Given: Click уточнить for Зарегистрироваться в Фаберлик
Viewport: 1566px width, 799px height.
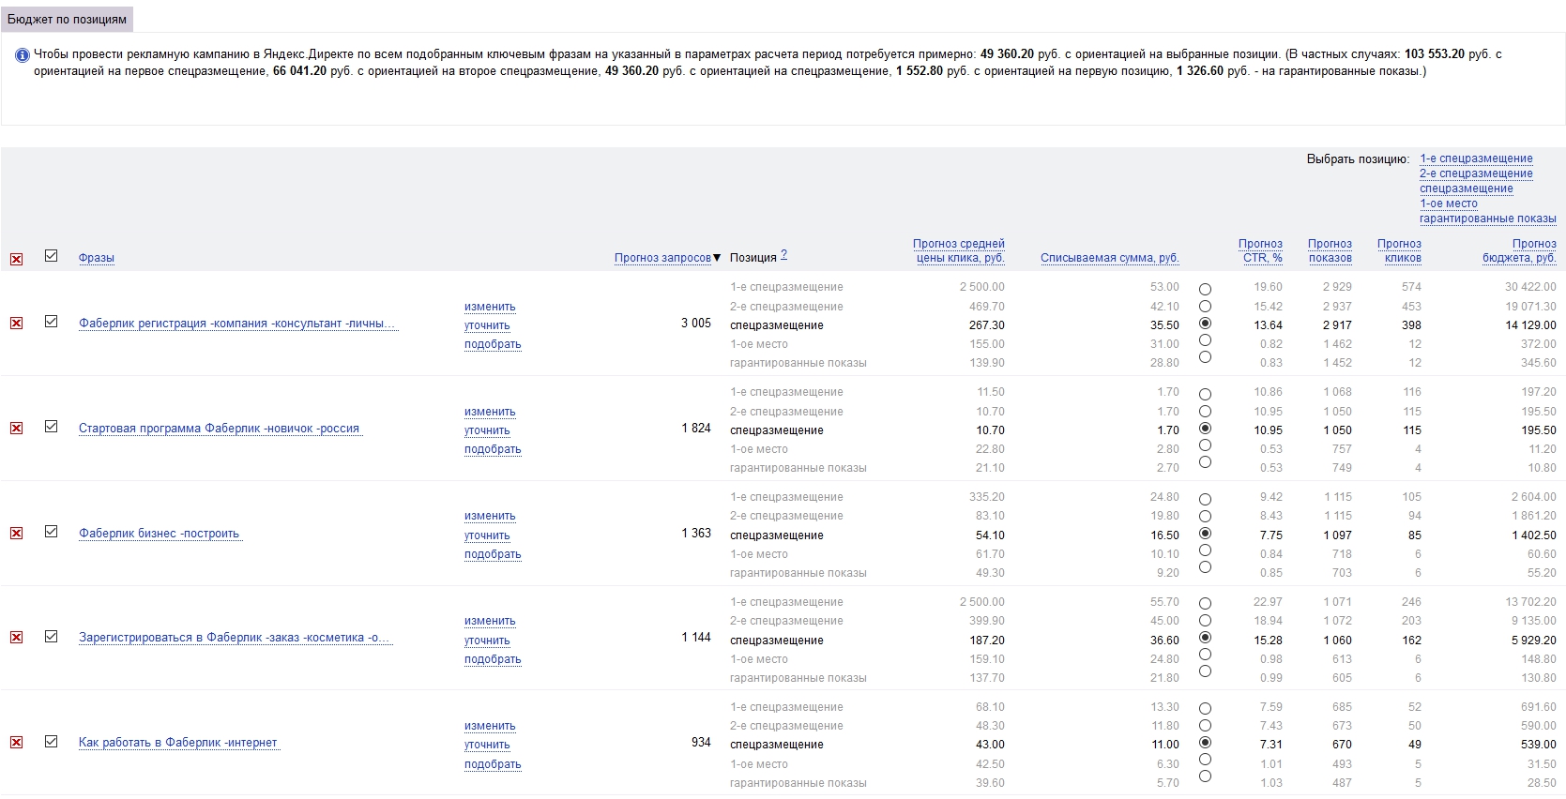Looking at the screenshot, I should tap(487, 641).
